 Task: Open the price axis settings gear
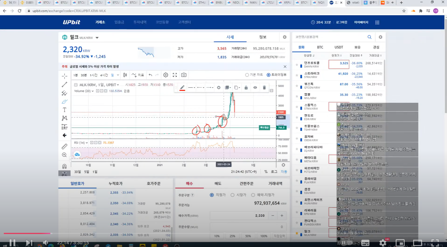283,165
